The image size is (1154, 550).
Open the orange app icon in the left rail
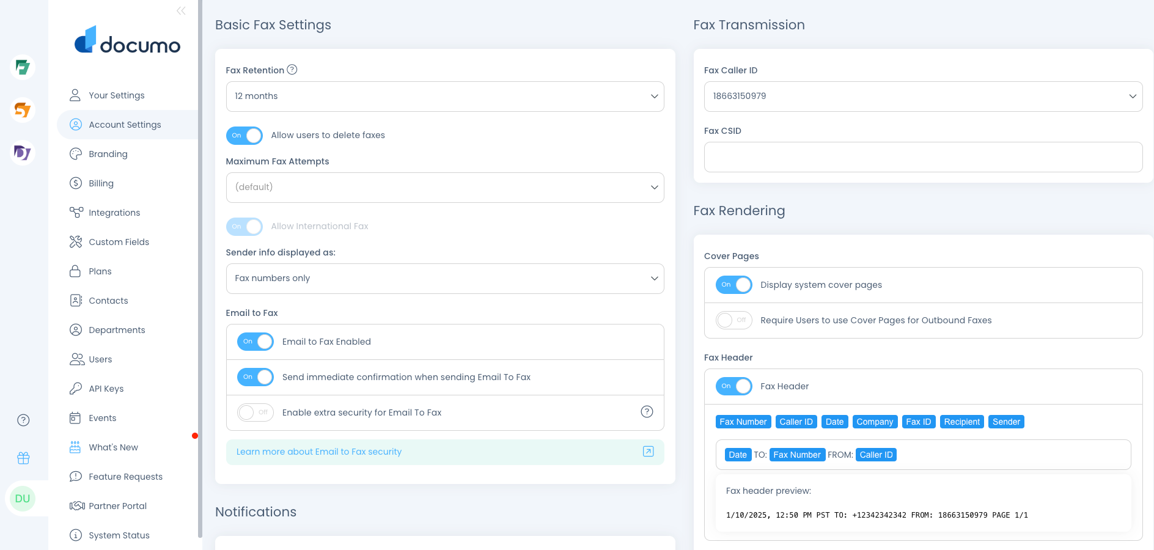coord(23,110)
